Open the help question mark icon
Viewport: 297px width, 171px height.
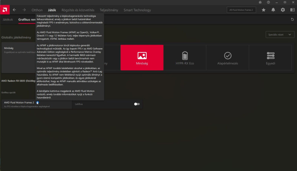coord(268,2)
